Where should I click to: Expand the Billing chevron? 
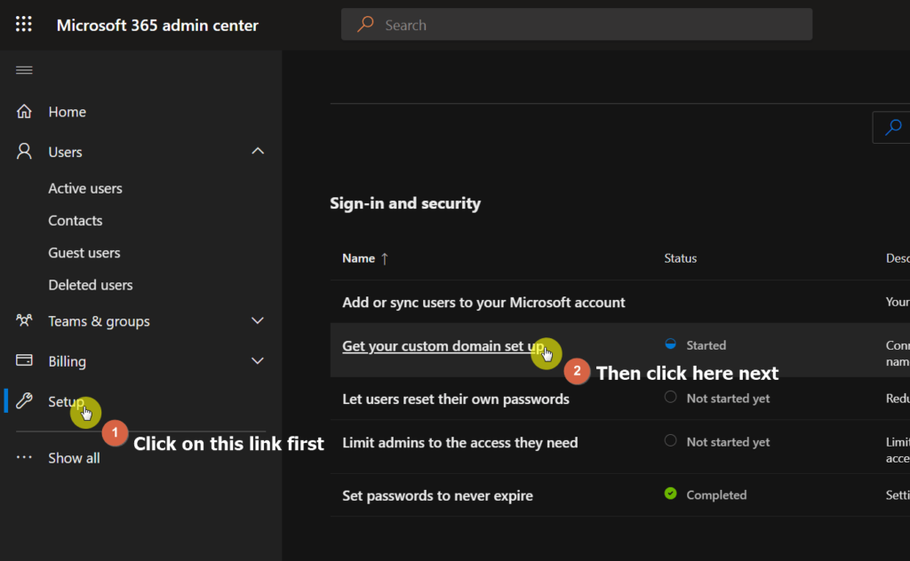pos(258,360)
